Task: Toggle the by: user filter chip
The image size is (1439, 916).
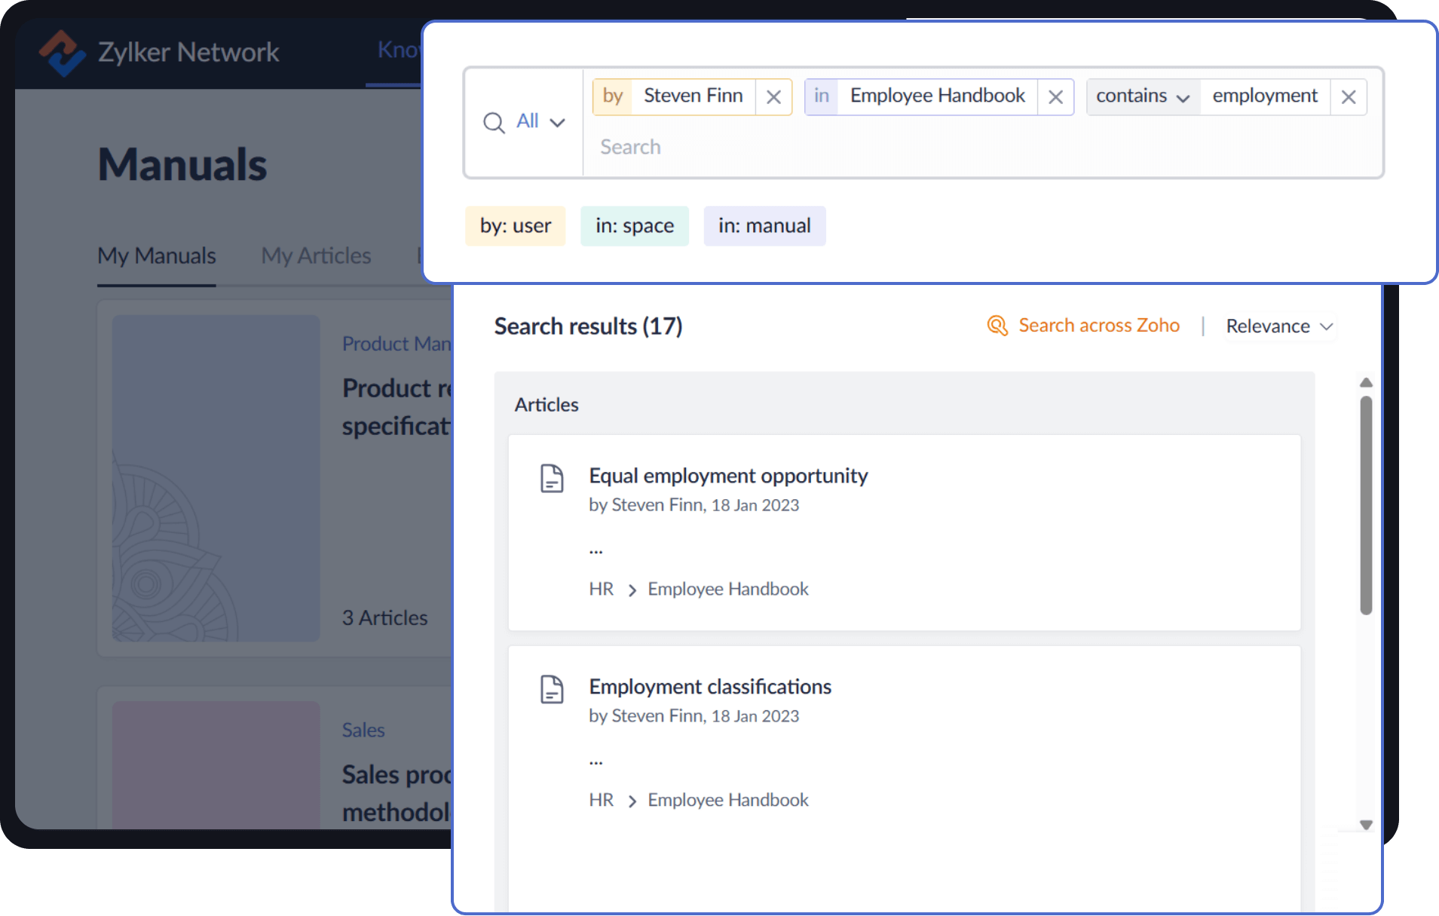Action: (515, 225)
